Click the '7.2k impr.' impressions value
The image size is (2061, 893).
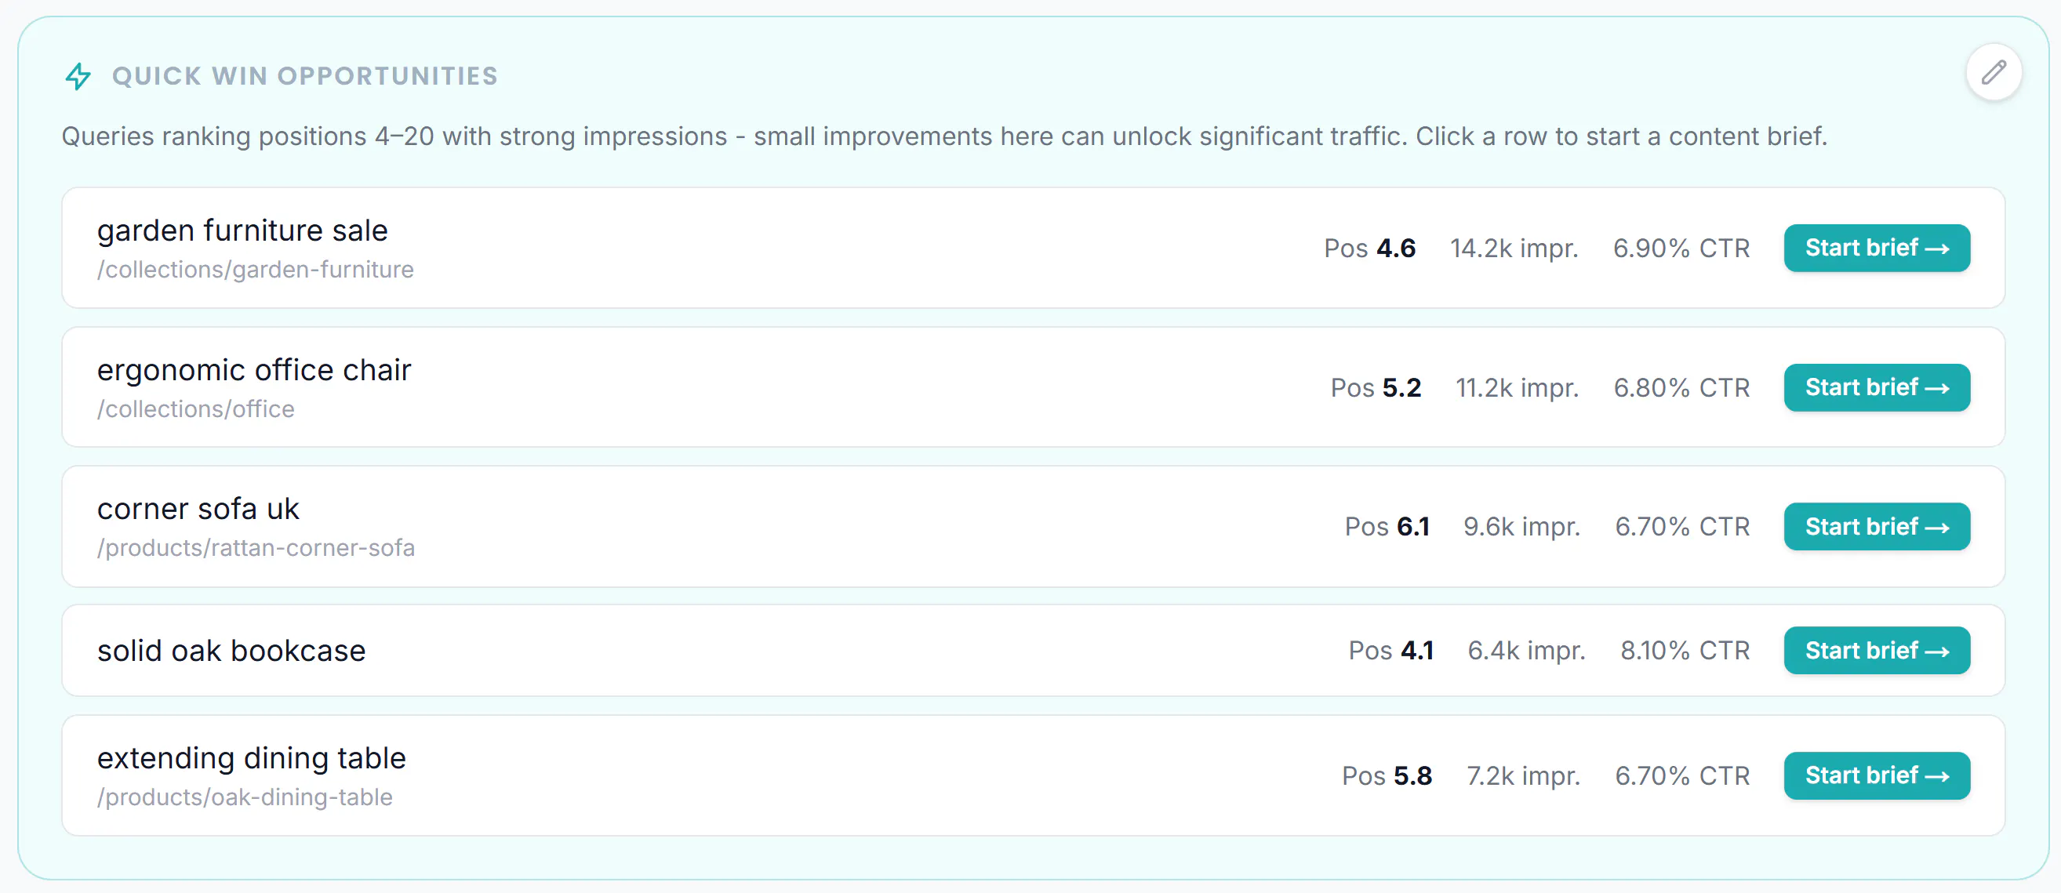pyautogui.click(x=1523, y=775)
